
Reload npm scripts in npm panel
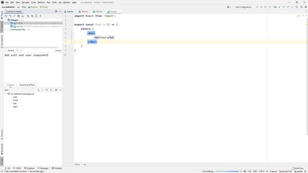tap(47, 90)
